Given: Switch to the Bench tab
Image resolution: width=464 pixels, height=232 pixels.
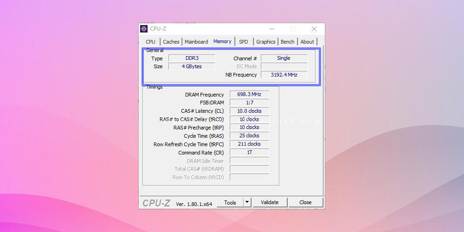Looking at the screenshot, I should [x=287, y=42].
